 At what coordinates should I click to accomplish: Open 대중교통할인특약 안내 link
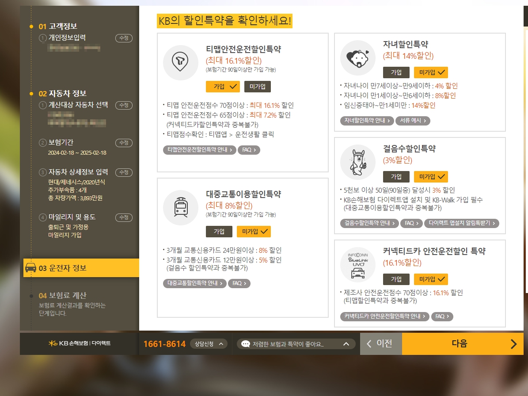click(195, 283)
